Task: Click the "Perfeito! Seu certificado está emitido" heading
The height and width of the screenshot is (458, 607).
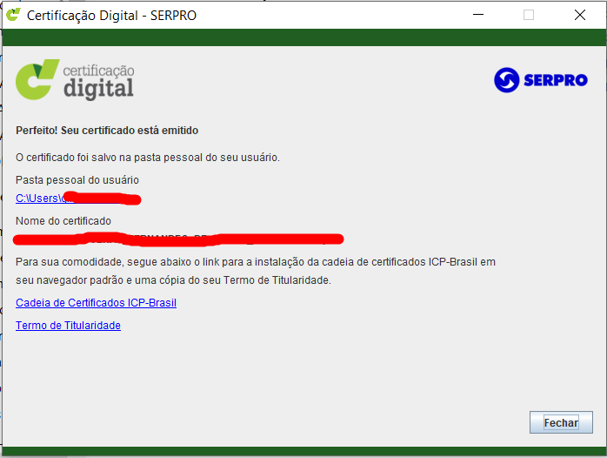Action: (x=107, y=131)
